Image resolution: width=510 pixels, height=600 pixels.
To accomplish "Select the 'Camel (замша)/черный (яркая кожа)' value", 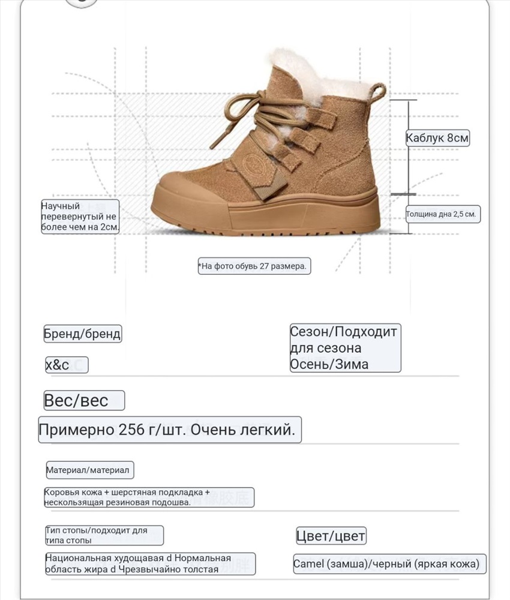I will 389,563.
